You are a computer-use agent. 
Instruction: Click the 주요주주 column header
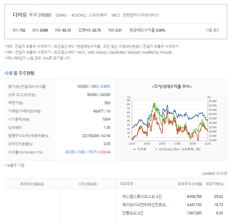127,184
